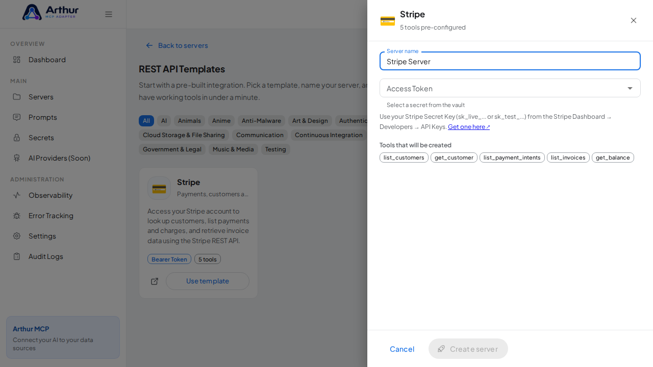The height and width of the screenshot is (367, 653).
Task: Click the Stripe template card title
Action: click(x=189, y=182)
